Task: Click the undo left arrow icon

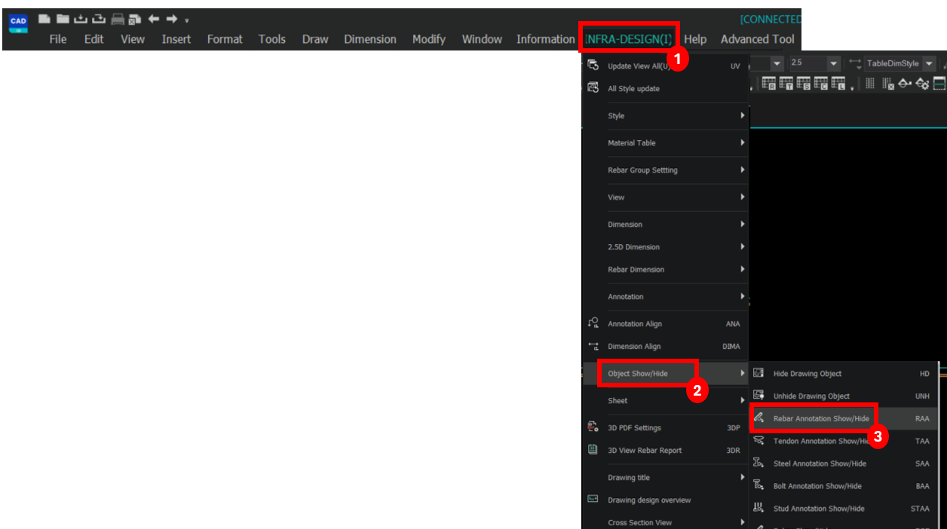Action: click(x=153, y=19)
